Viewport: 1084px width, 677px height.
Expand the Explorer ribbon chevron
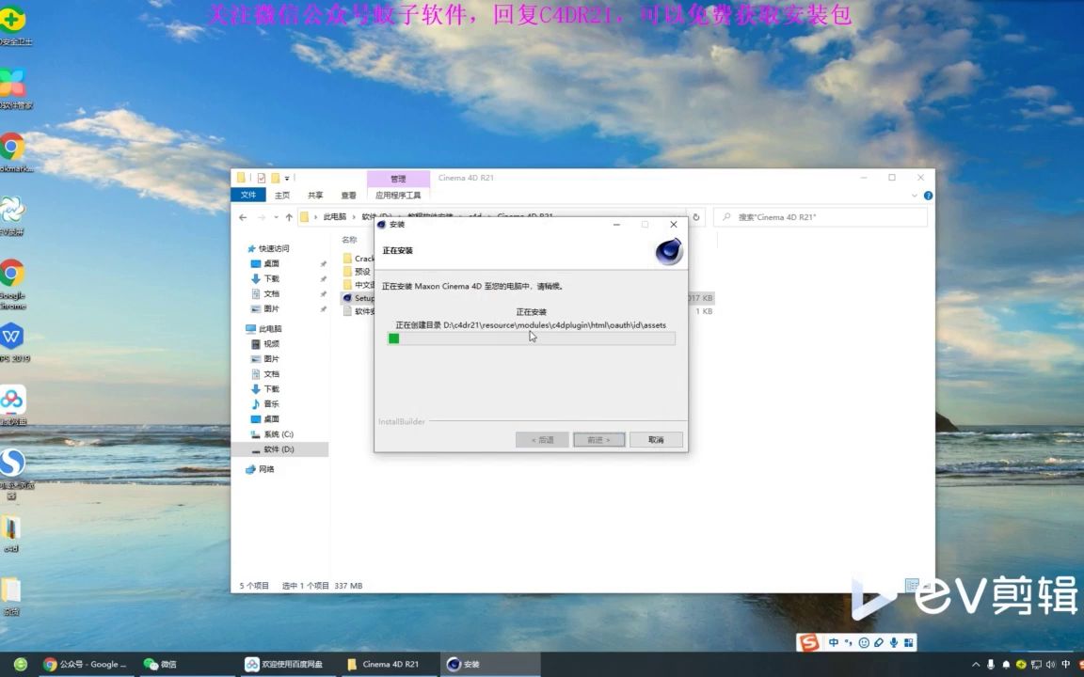click(x=915, y=196)
